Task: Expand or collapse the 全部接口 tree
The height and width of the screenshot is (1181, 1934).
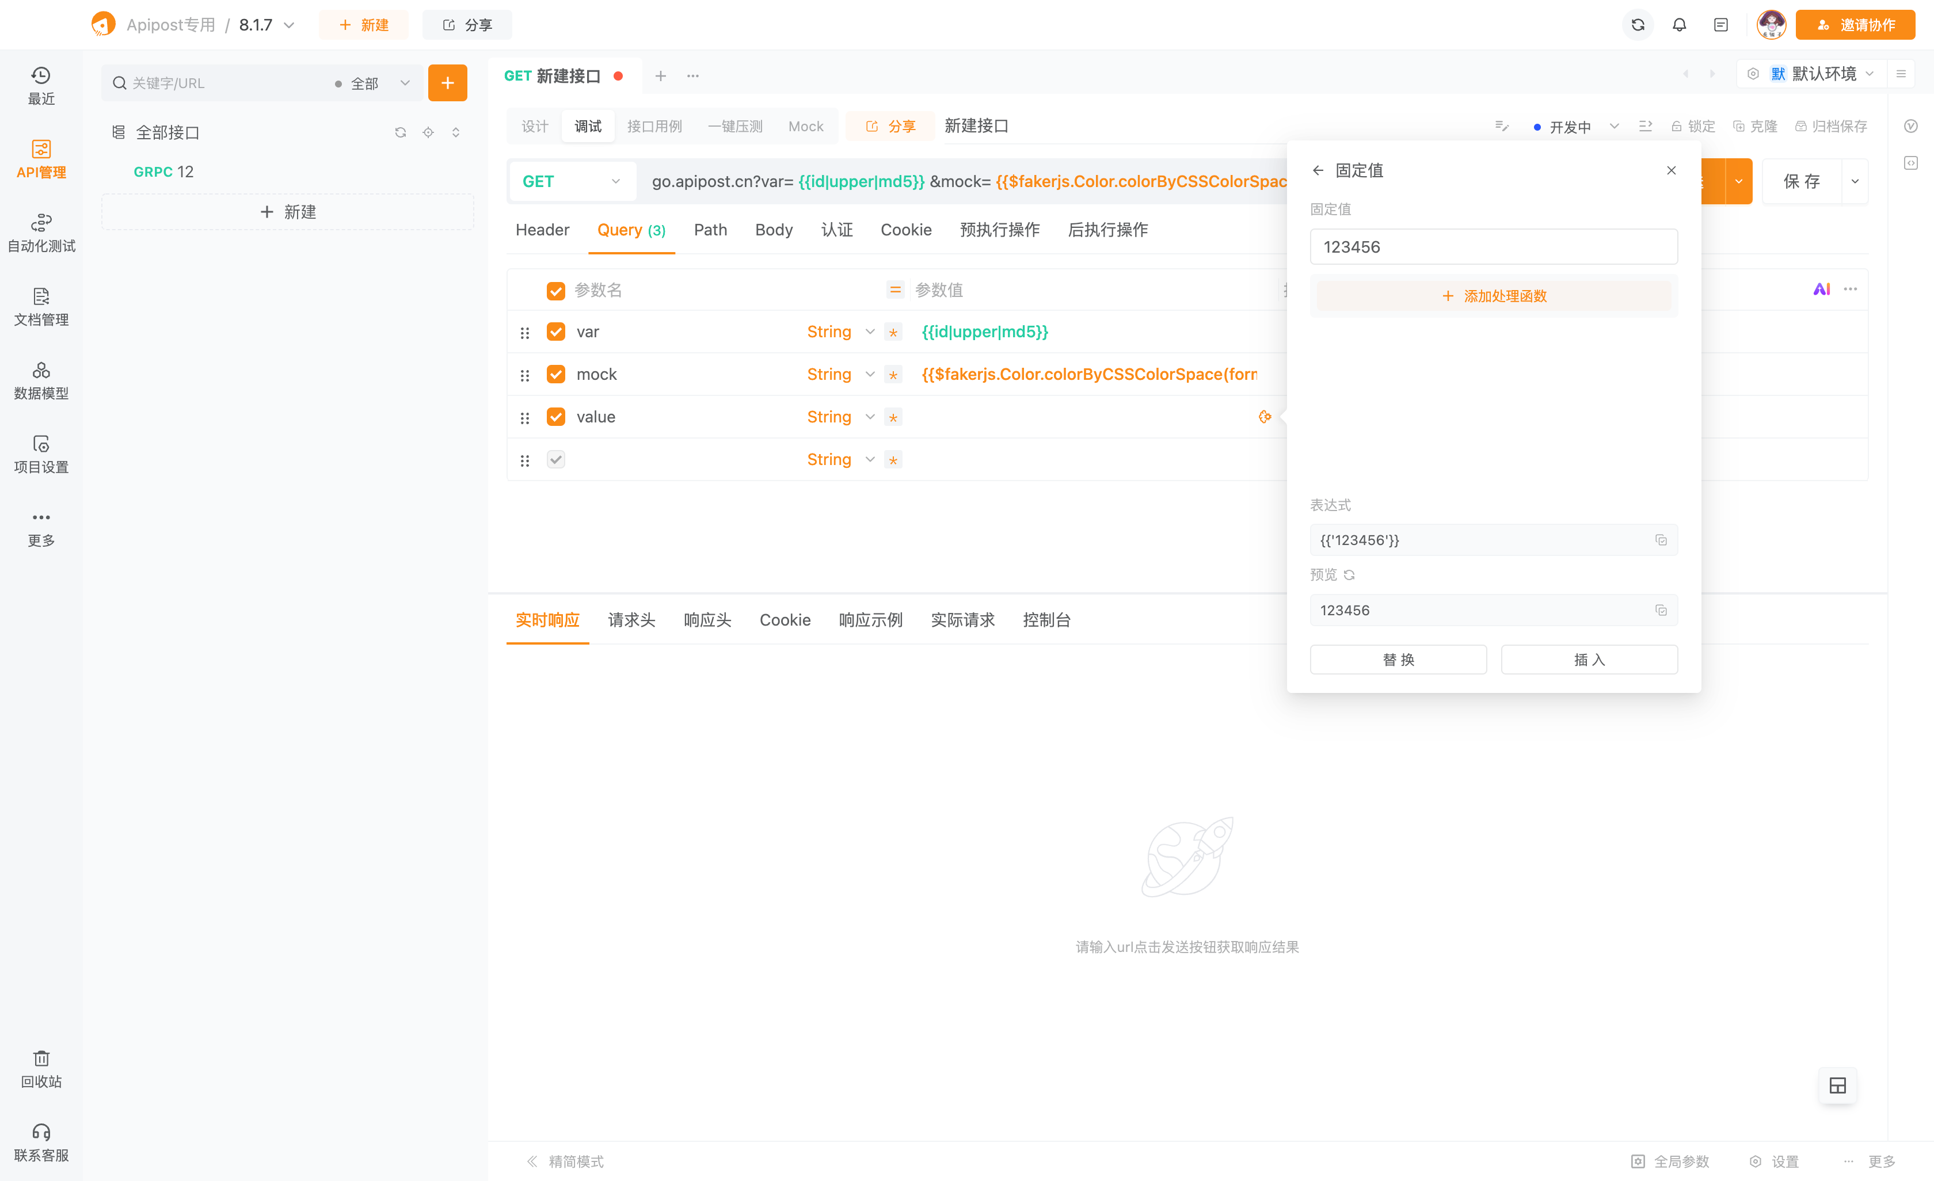Action: coord(455,132)
